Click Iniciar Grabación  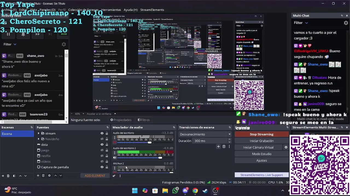pyautogui.click(x=261, y=141)
